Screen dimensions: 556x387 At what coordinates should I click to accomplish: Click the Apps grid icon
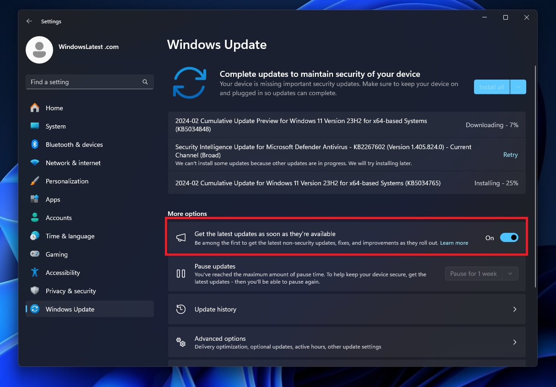[x=35, y=199]
